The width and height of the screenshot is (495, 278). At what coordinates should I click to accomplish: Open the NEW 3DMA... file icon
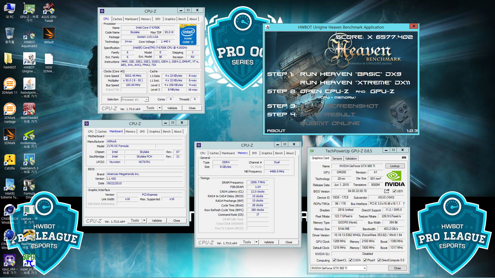[49, 63]
